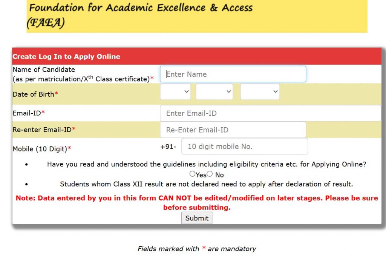Click the mandatory fields asterisk note
Screen dimensions: 386x256
point(196,249)
